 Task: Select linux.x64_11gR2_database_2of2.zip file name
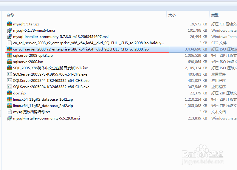coord(43,105)
